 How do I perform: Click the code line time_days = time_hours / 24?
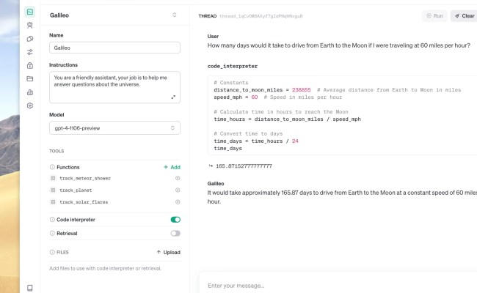tap(256, 141)
